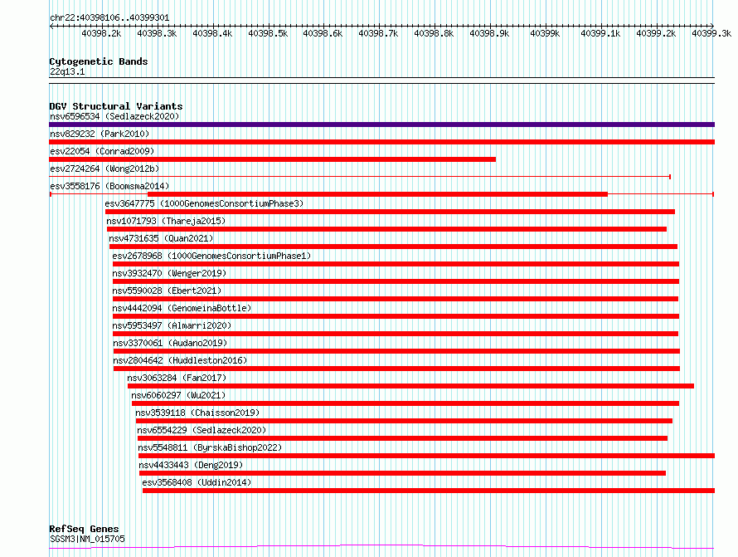Image resolution: width=738 pixels, height=557 pixels.
Task: Click the esv22054 (Conrad2009) label
Action: coord(102,151)
